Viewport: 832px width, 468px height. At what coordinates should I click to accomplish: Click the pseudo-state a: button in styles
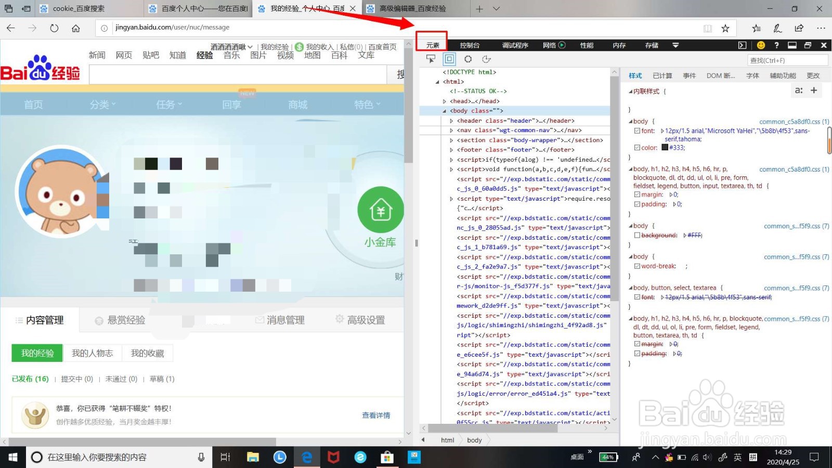tap(799, 90)
